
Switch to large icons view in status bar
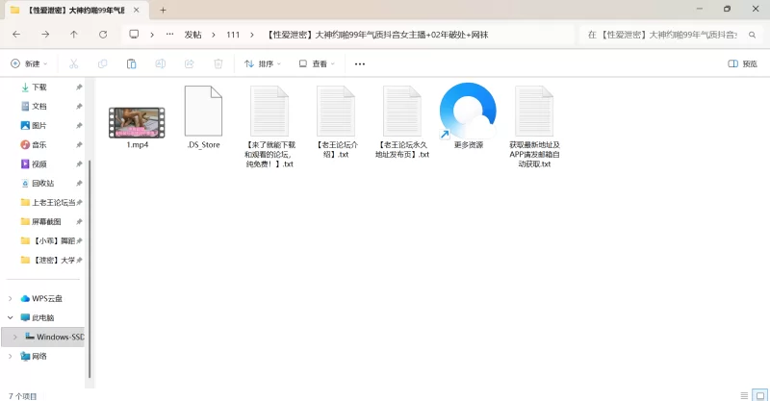[x=759, y=395]
